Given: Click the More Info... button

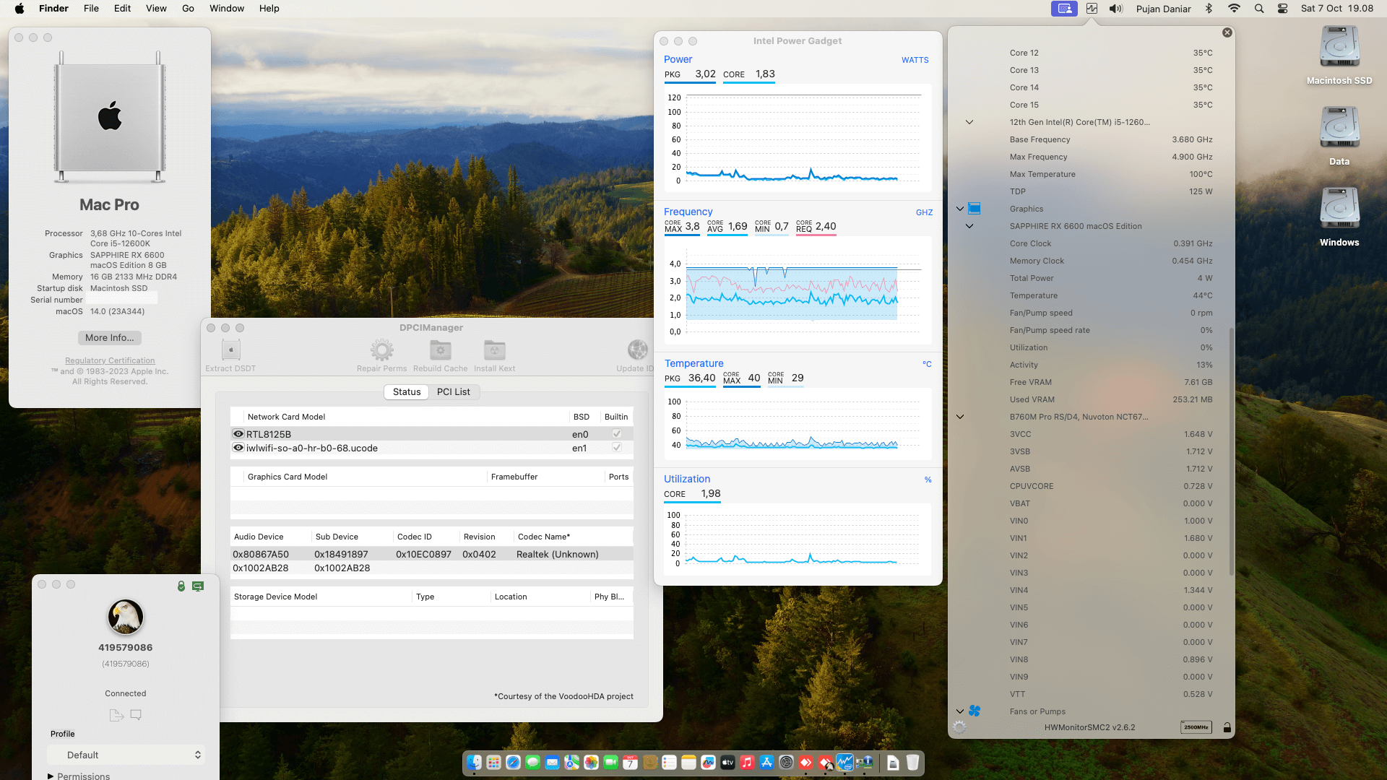Looking at the screenshot, I should (110, 337).
